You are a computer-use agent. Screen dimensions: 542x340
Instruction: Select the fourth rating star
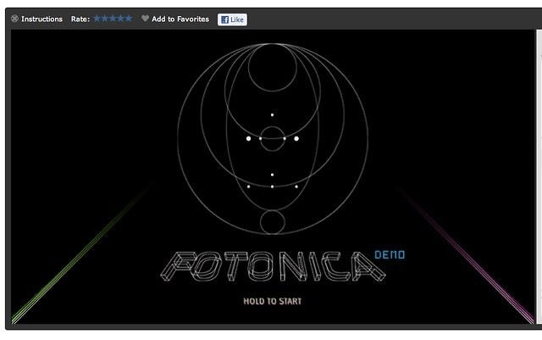tap(120, 18)
